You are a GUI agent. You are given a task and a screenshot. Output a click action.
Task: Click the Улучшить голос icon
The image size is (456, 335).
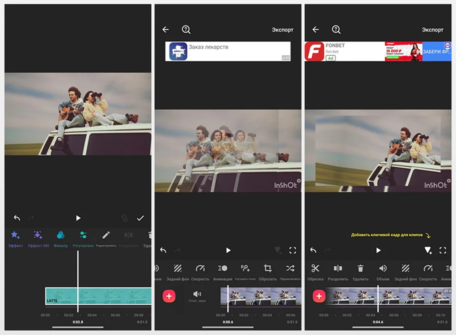coord(245,268)
